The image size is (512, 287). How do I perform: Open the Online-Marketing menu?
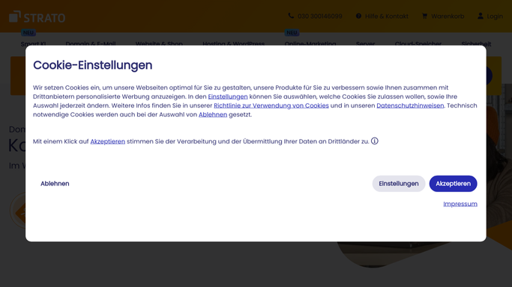pos(310,43)
